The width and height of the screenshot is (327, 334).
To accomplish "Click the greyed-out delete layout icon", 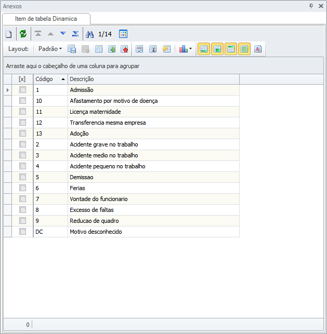I will [x=85, y=49].
